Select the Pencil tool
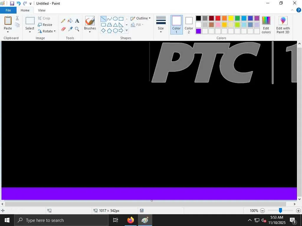Screen dimensions: 302x226 pyautogui.click(x=63, y=21)
